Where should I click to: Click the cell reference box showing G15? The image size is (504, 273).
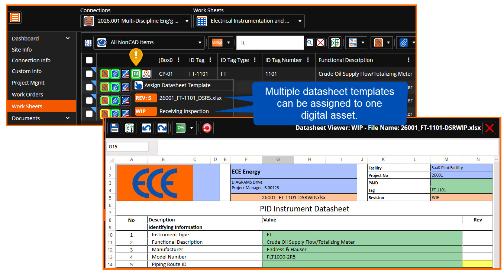coord(127,147)
